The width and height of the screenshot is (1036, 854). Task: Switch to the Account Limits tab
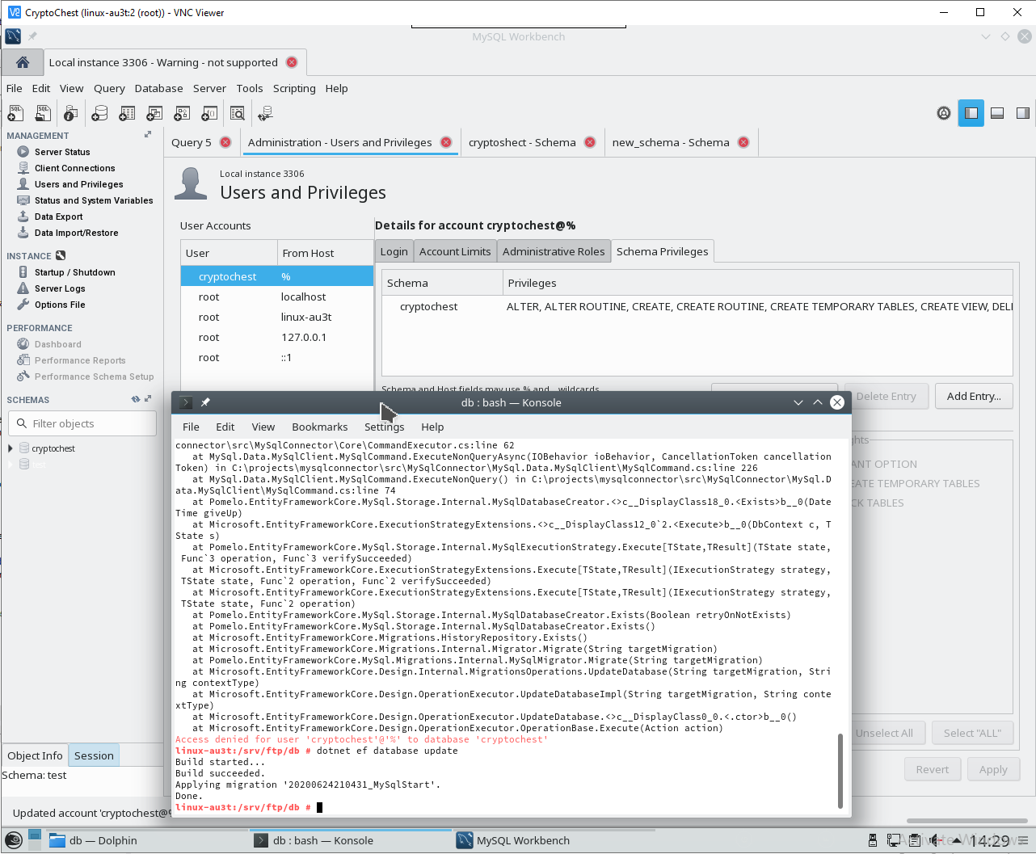pyautogui.click(x=455, y=251)
